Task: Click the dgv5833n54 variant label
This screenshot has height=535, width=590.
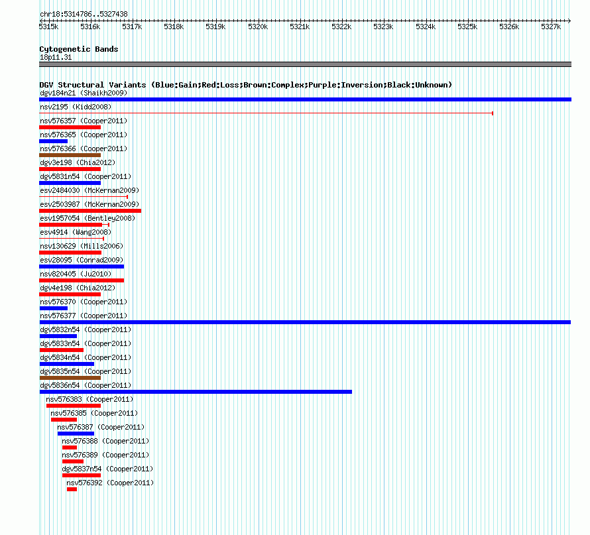Action: pos(86,343)
